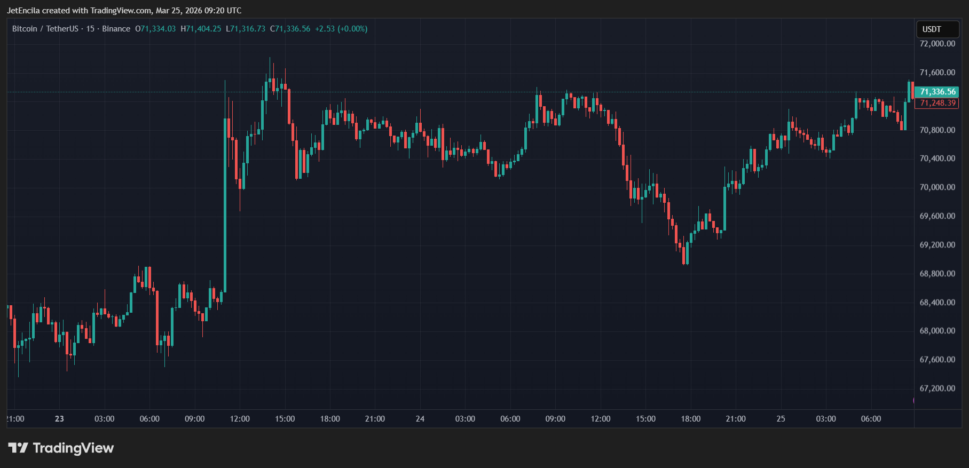The height and width of the screenshot is (468, 969).
Task: Select the 15 interval label in the legend
Action: click(90, 29)
